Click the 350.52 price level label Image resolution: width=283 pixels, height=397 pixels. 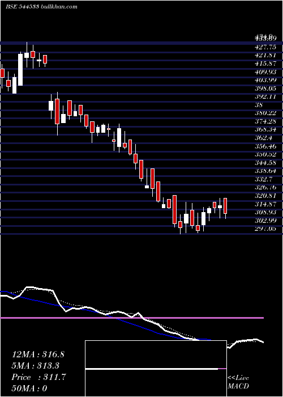pyautogui.click(x=266, y=154)
